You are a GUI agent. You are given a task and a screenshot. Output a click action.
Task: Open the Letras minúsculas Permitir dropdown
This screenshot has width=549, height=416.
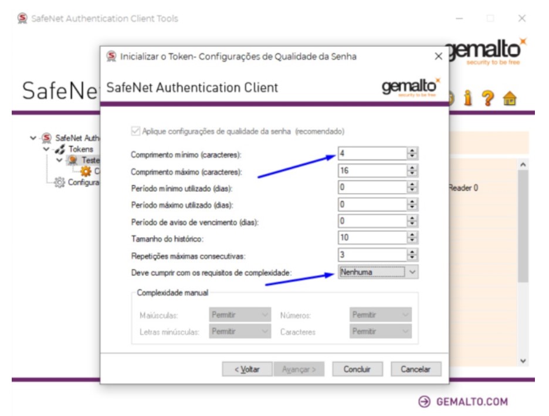pos(240,332)
